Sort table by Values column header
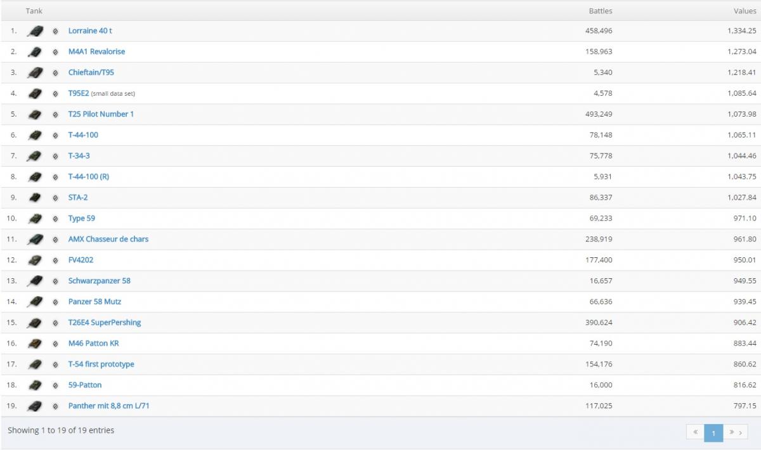The width and height of the screenshot is (761, 450). (x=745, y=11)
